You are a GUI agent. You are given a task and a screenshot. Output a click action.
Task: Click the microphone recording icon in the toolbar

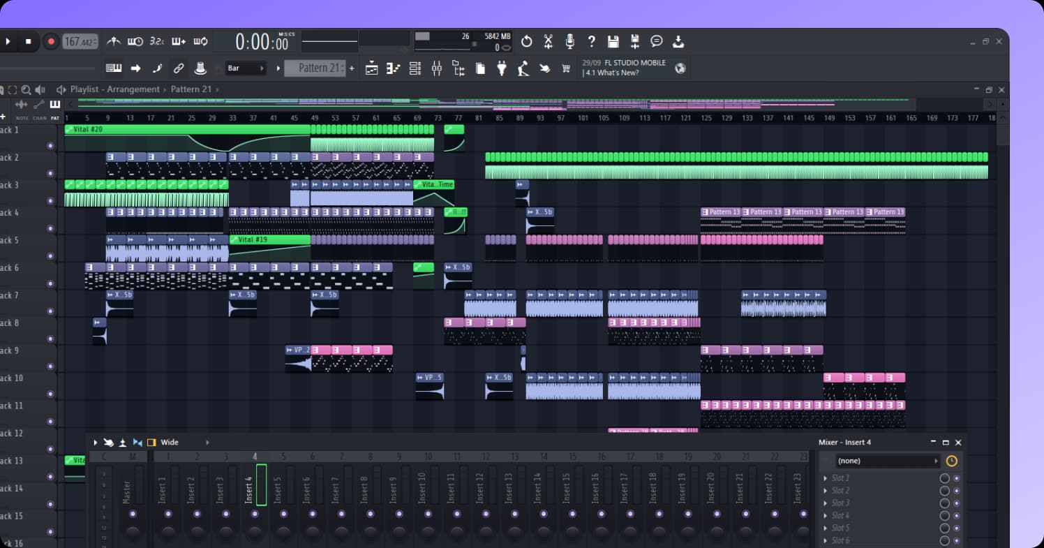(569, 41)
